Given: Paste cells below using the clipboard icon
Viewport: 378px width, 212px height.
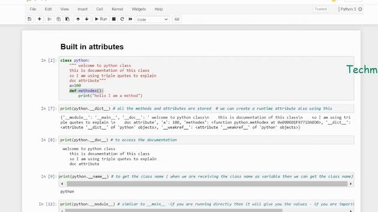Looking at the screenshot, I should (67, 19).
